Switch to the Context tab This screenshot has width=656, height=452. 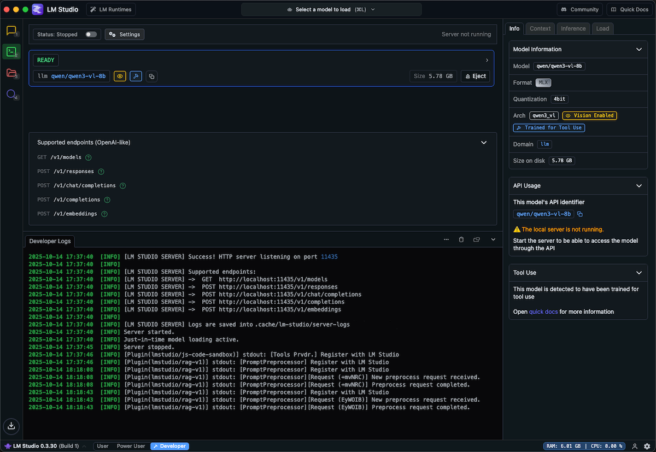pyautogui.click(x=540, y=28)
